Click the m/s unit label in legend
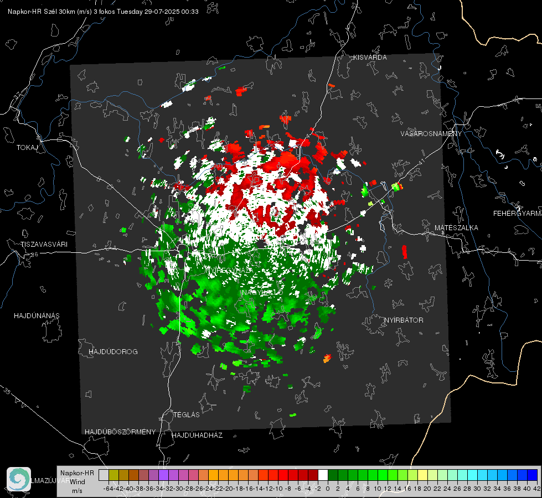 coord(77,491)
